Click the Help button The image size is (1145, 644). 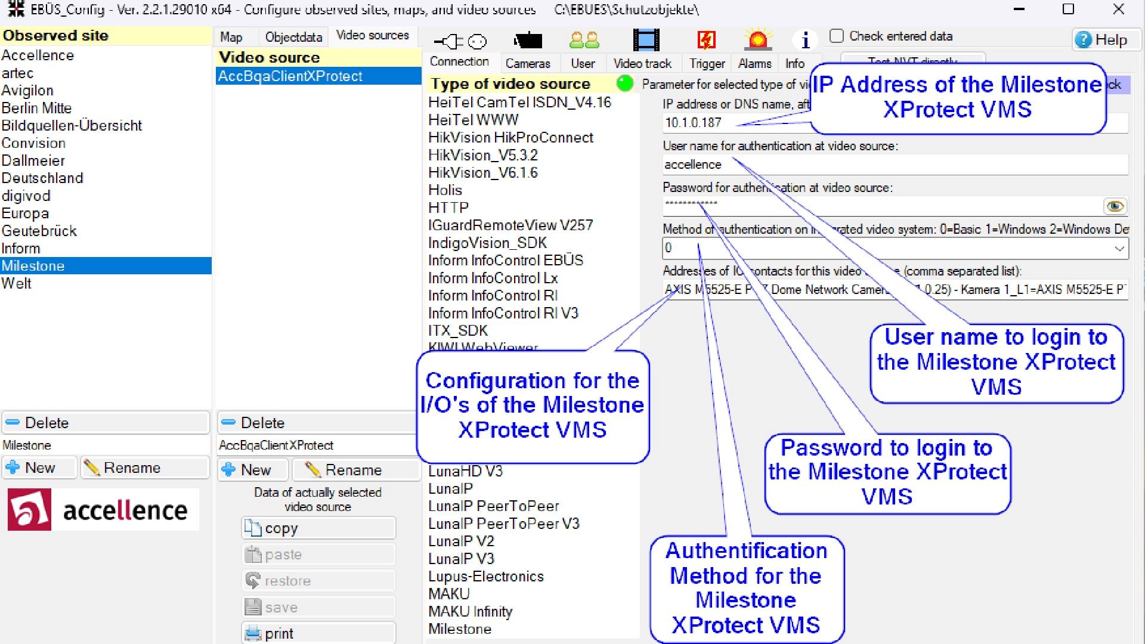tap(1102, 40)
